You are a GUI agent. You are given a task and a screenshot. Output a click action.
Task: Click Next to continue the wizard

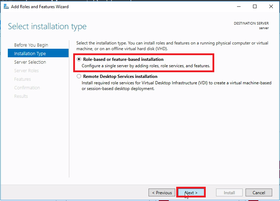click(x=191, y=192)
